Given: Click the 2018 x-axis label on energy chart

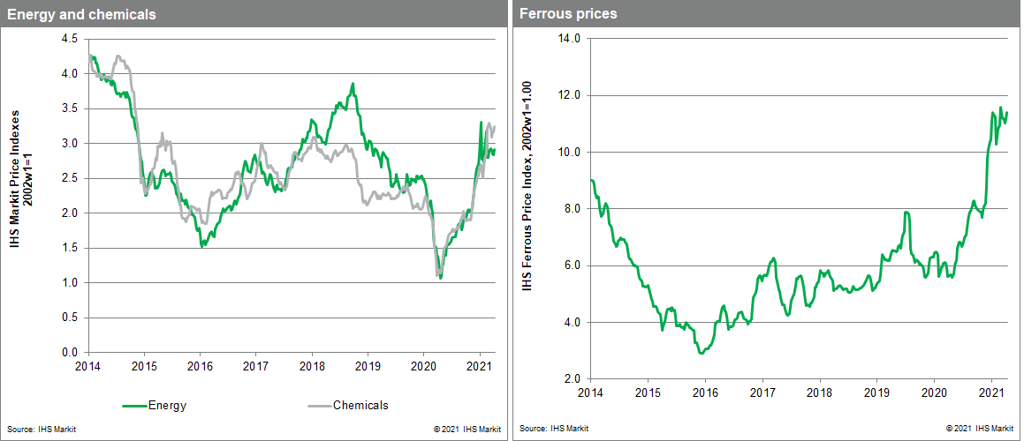Looking at the screenshot, I should pyautogui.click(x=312, y=364).
